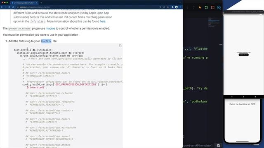Open the browser profile avatar
264x148 pixels.
[176, 7]
